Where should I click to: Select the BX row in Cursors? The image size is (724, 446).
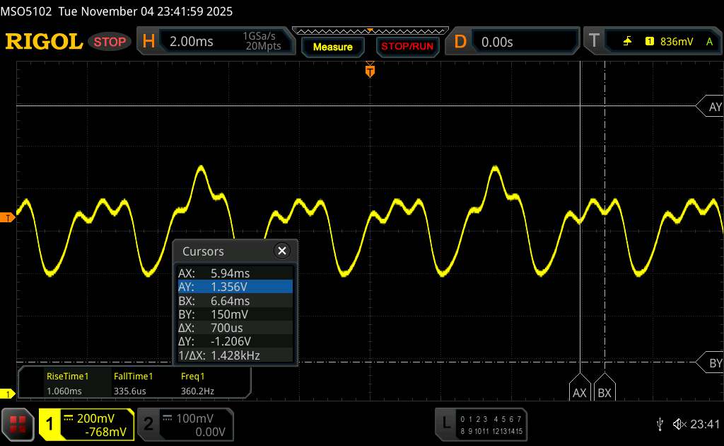pyautogui.click(x=235, y=300)
